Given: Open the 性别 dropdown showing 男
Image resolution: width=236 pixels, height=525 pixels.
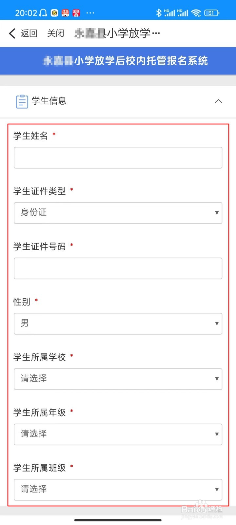Looking at the screenshot, I should coord(118,324).
